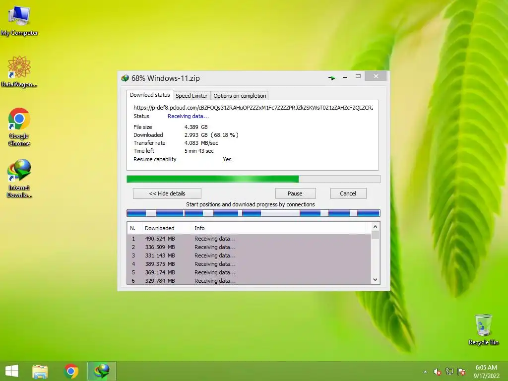Maximize the Windows-11.zip download dialog
This screenshot has height=381, width=508.
[x=358, y=76]
